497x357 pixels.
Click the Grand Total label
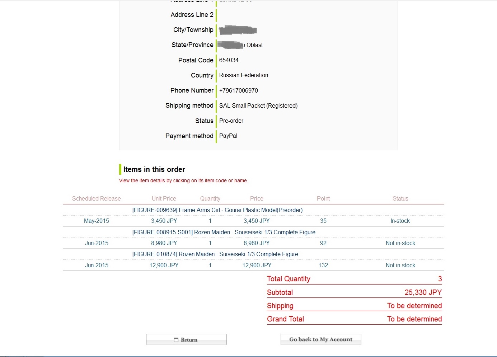(285, 319)
